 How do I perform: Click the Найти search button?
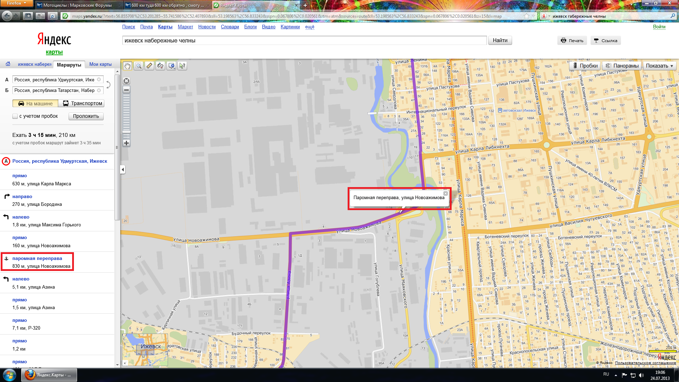click(500, 40)
